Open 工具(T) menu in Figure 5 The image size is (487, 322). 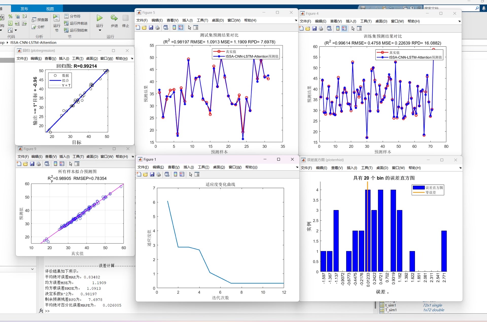click(202, 20)
